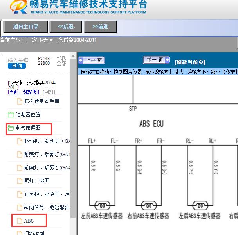Click the sidebar scrollbar up arrow
Screen dimensions: 238x235
(x=73, y=56)
